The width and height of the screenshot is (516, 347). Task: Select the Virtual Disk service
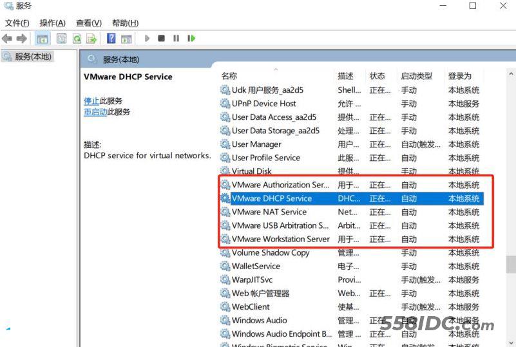tap(351, 171)
